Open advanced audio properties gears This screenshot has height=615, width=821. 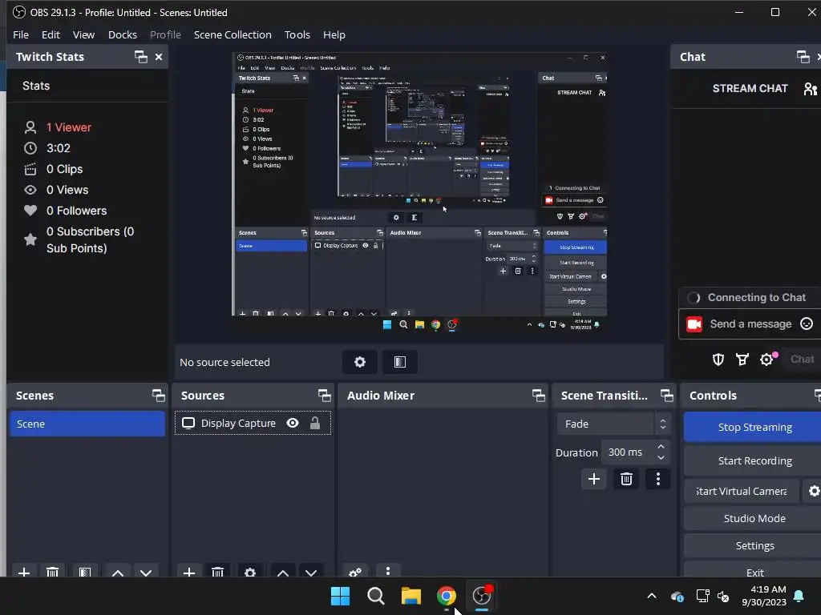tap(355, 572)
